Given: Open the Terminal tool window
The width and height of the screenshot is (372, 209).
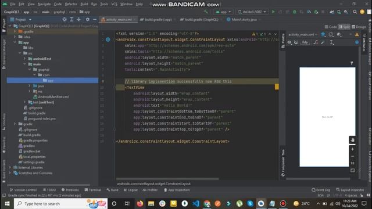Looking at the screenshot, I should pyautogui.click(x=93, y=190).
